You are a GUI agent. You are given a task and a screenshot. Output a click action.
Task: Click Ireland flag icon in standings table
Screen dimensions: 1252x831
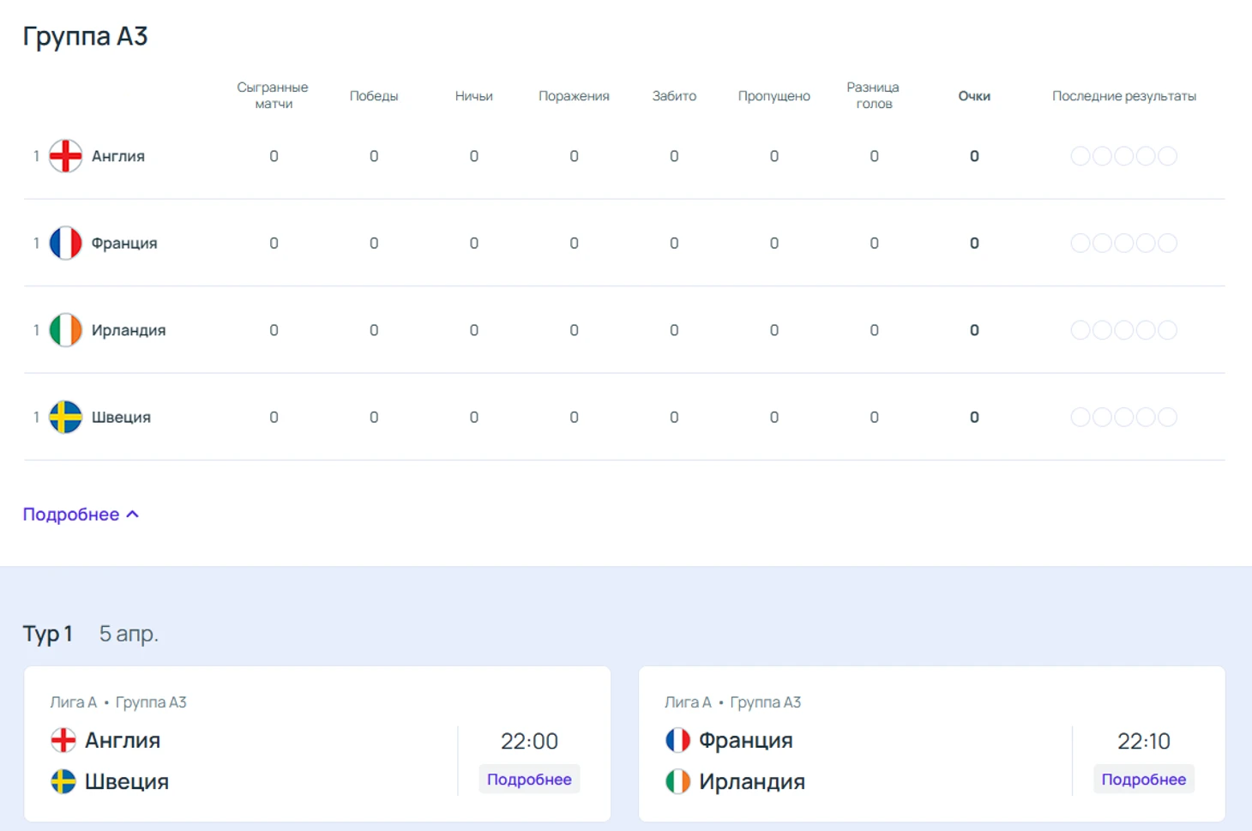pos(65,330)
